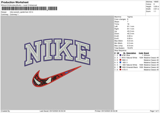Screen dimensions: 160x113
Task: Click the 'Right:' measurement label
Action: pyautogui.click(x=117, y=29)
